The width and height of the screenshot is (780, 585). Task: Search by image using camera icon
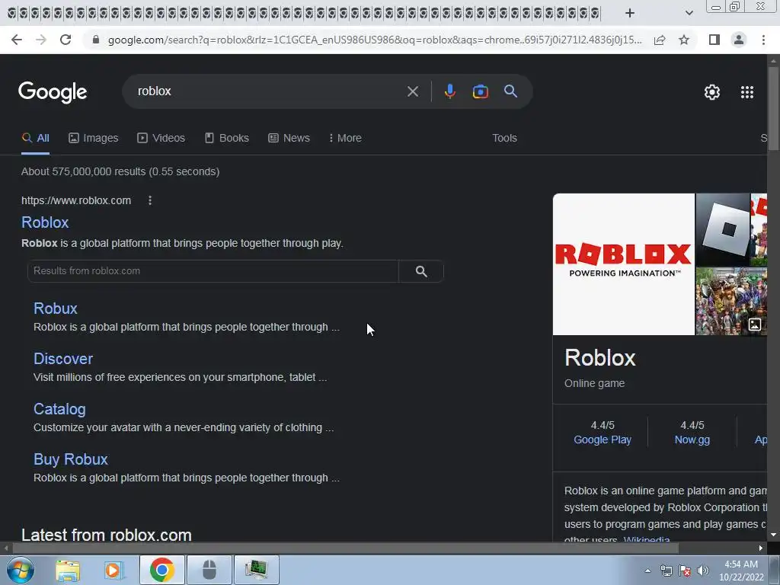tap(480, 91)
